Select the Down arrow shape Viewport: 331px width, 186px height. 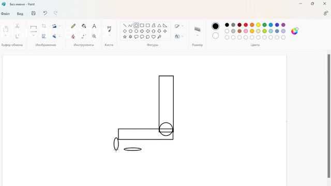(x=159, y=31)
